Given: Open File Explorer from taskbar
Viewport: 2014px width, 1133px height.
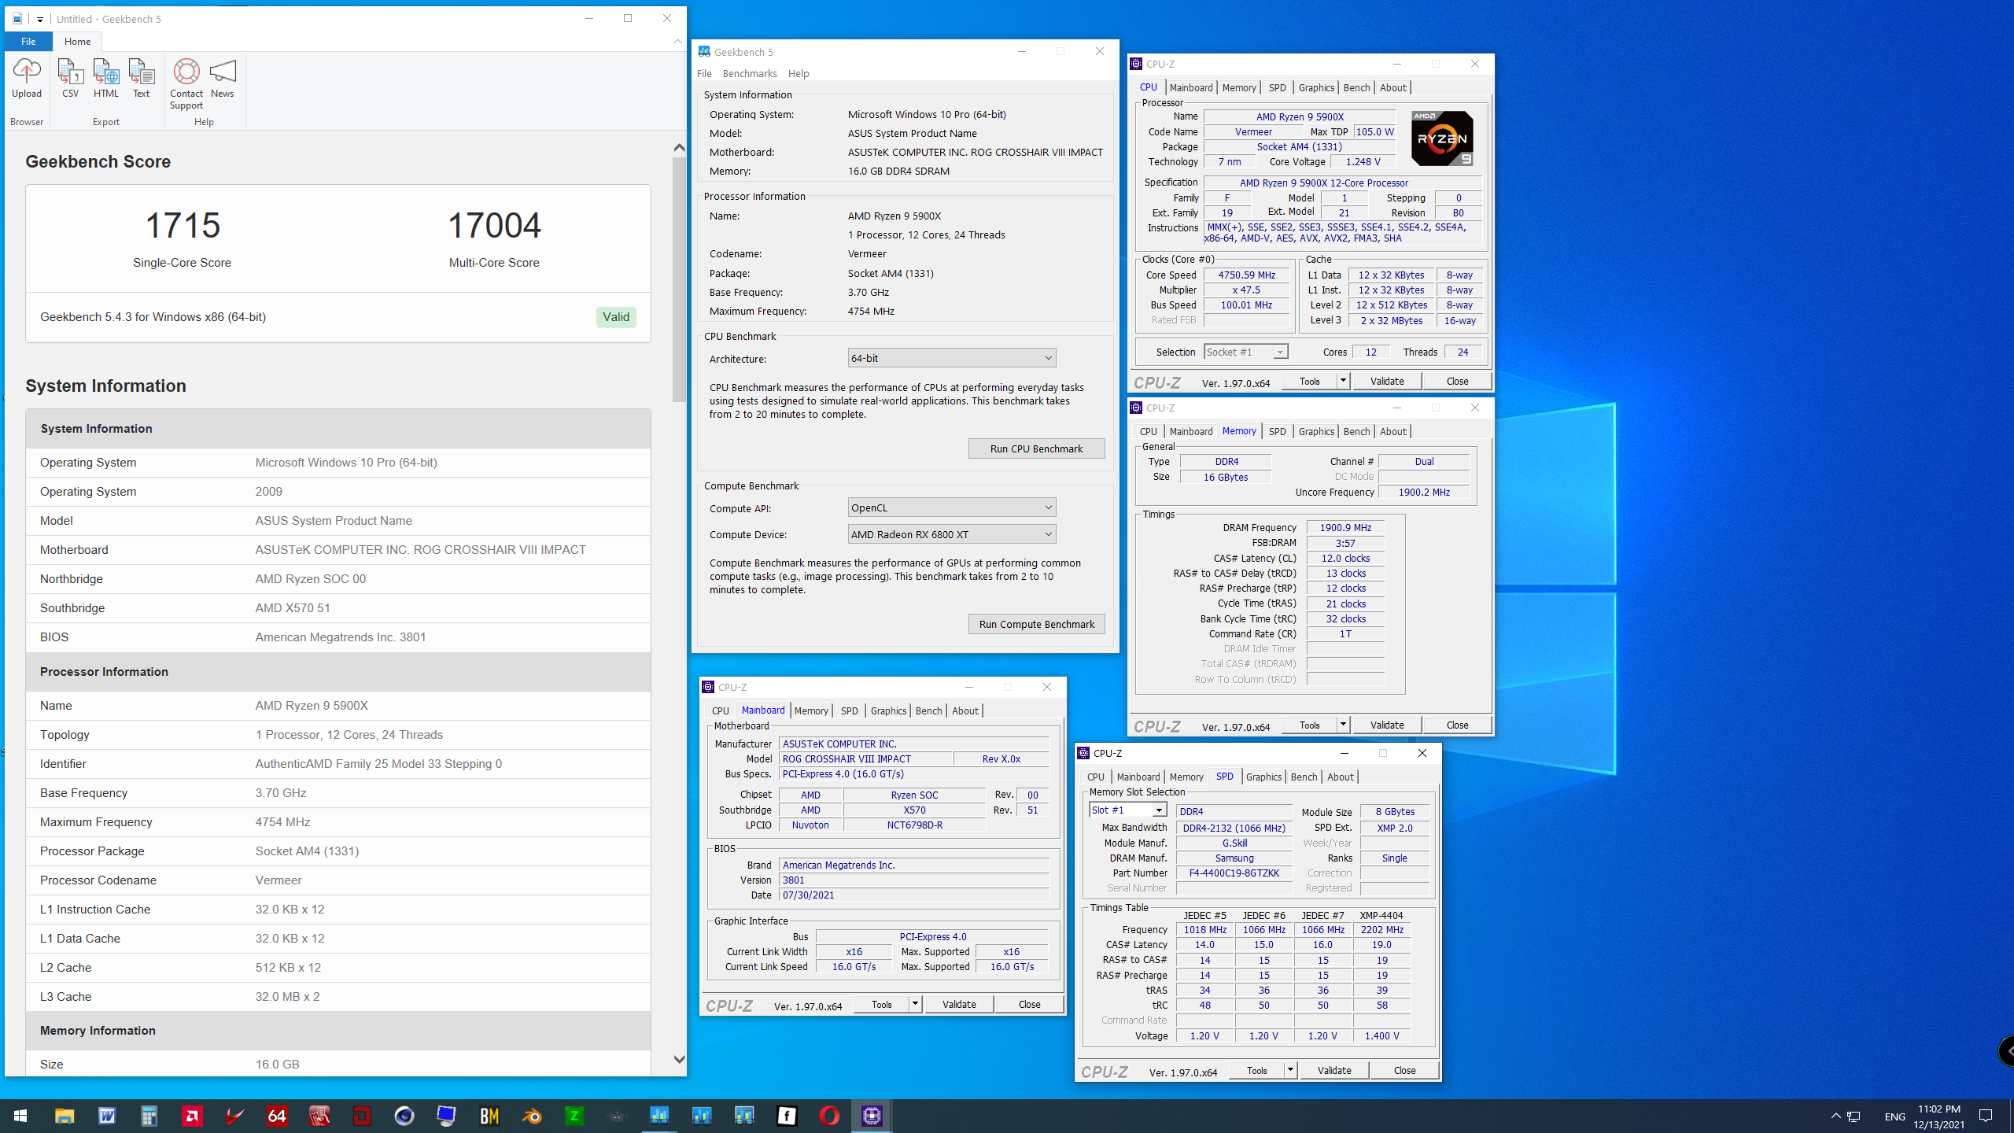Looking at the screenshot, I should click(65, 1116).
